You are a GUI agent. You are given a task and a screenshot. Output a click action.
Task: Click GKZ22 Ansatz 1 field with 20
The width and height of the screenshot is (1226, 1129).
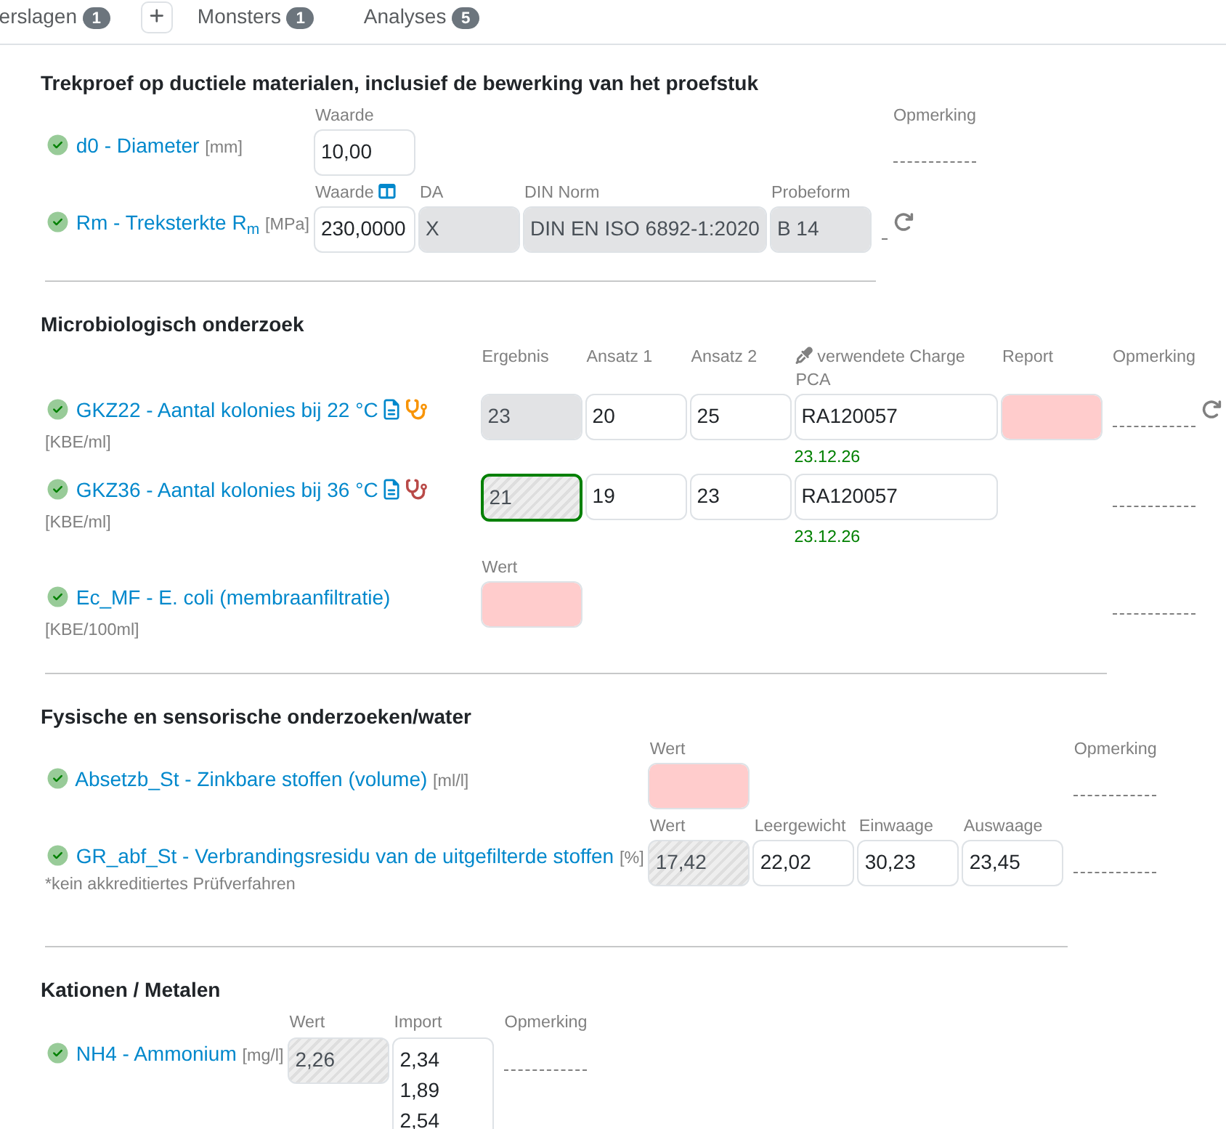[636, 417]
